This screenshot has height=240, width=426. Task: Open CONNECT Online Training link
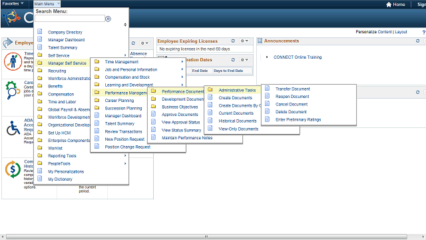point(298,57)
